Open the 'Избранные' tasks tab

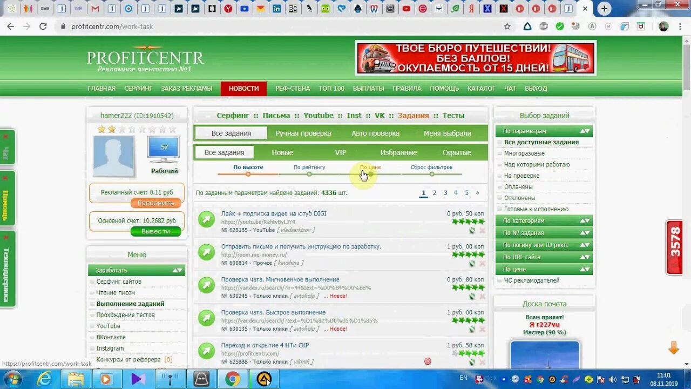pyautogui.click(x=398, y=152)
